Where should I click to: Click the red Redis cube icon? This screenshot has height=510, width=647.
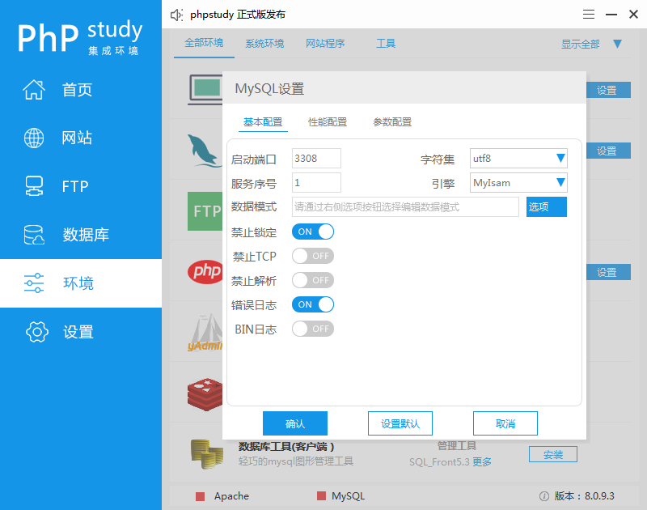[205, 394]
